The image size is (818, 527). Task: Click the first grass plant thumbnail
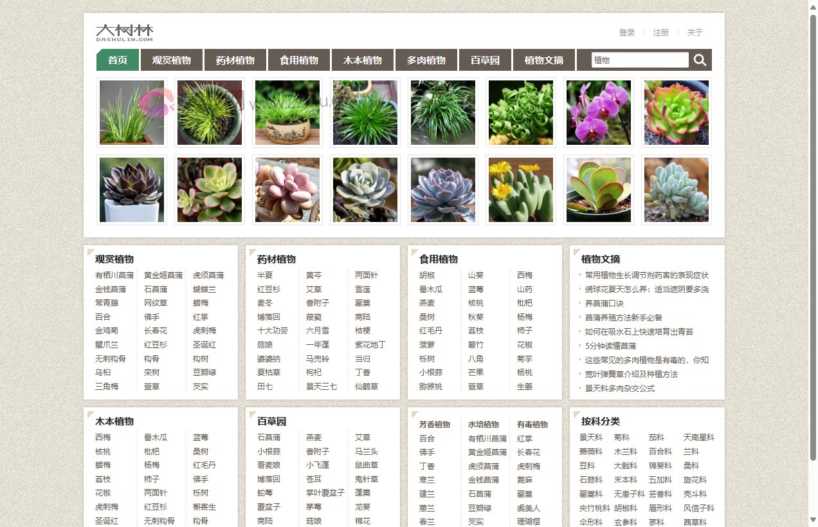pos(132,113)
